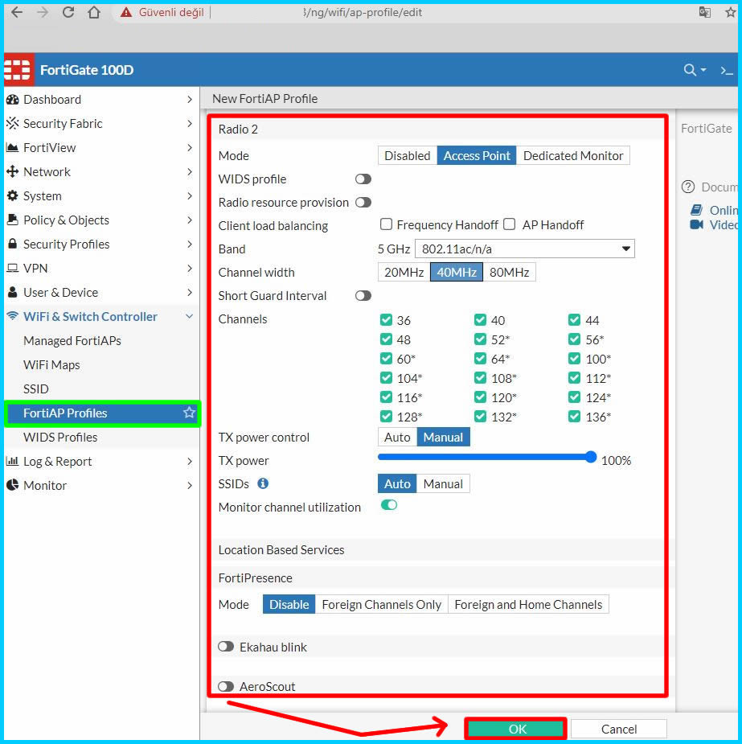This screenshot has height=744, width=742.
Task: Click the Cancel button
Action: (x=619, y=729)
